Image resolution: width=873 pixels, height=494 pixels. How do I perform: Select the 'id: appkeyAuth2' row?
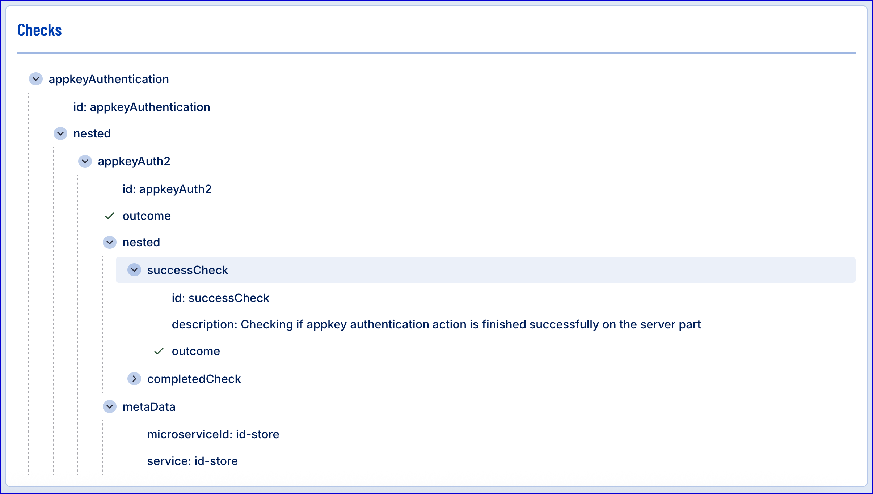click(167, 189)
